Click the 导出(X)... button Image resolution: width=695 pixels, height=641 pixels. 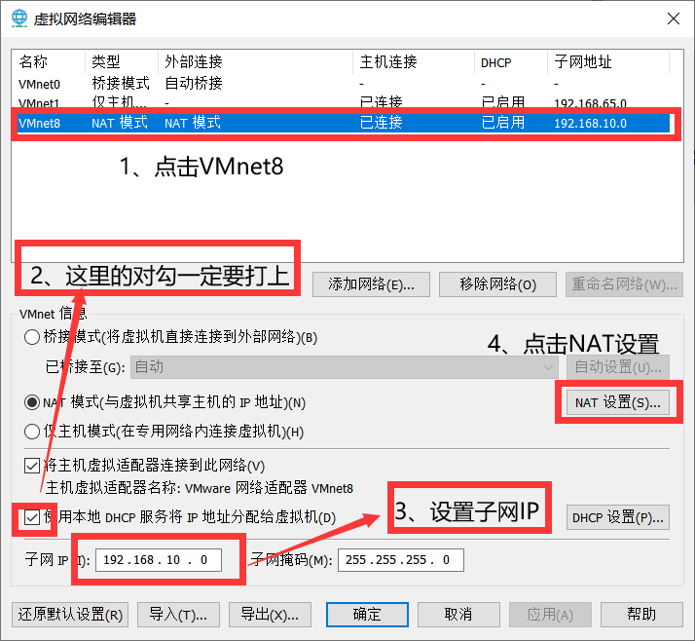coord(270,615)
